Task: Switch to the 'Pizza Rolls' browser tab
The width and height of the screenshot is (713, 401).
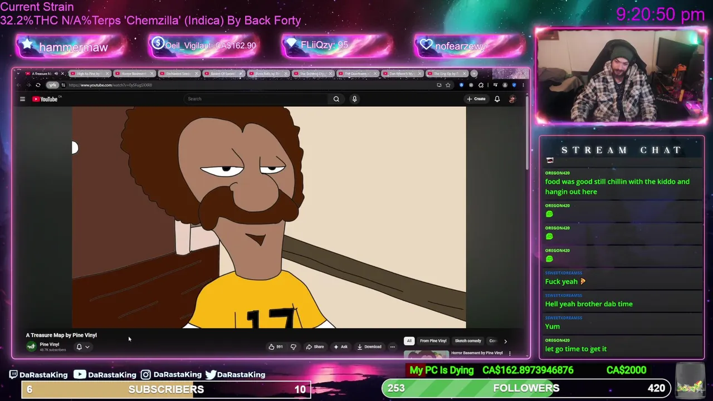Action: coord(267,74)
